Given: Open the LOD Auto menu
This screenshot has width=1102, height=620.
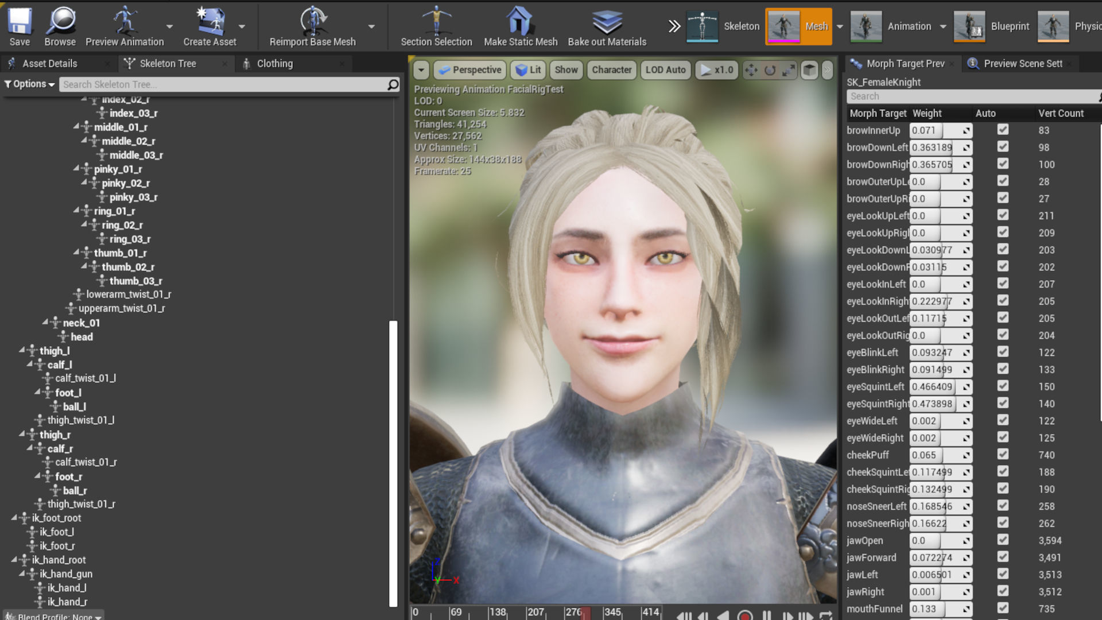Looking at the screenshot, I should (665, 70).
